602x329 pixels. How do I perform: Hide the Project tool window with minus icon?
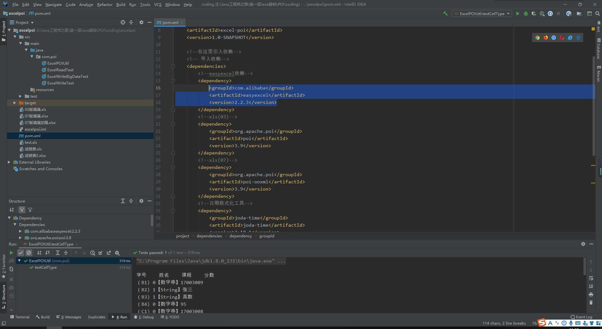point(150,22)
